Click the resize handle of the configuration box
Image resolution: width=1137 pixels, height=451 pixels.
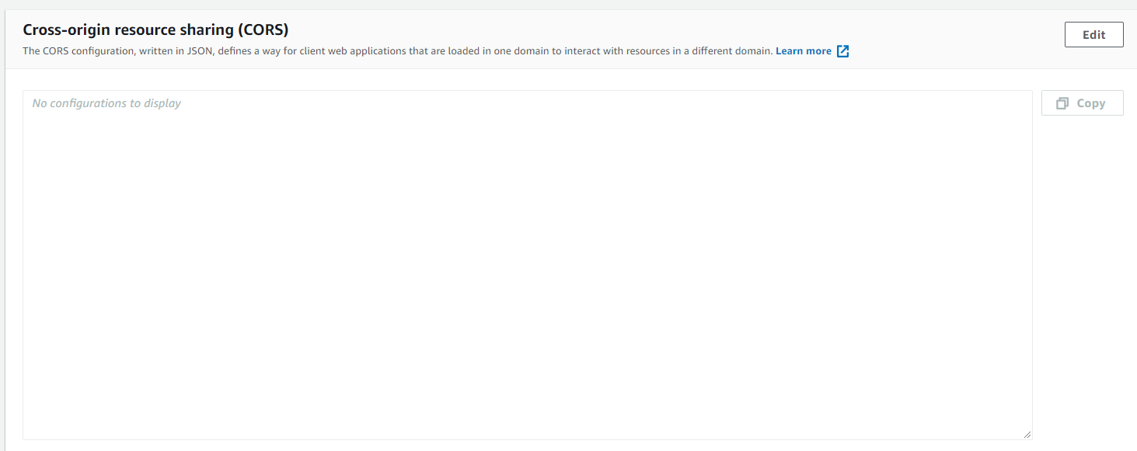(x=1027, y=433)
